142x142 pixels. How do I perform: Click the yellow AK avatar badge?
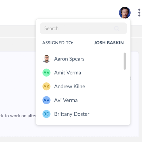(46, 86)
